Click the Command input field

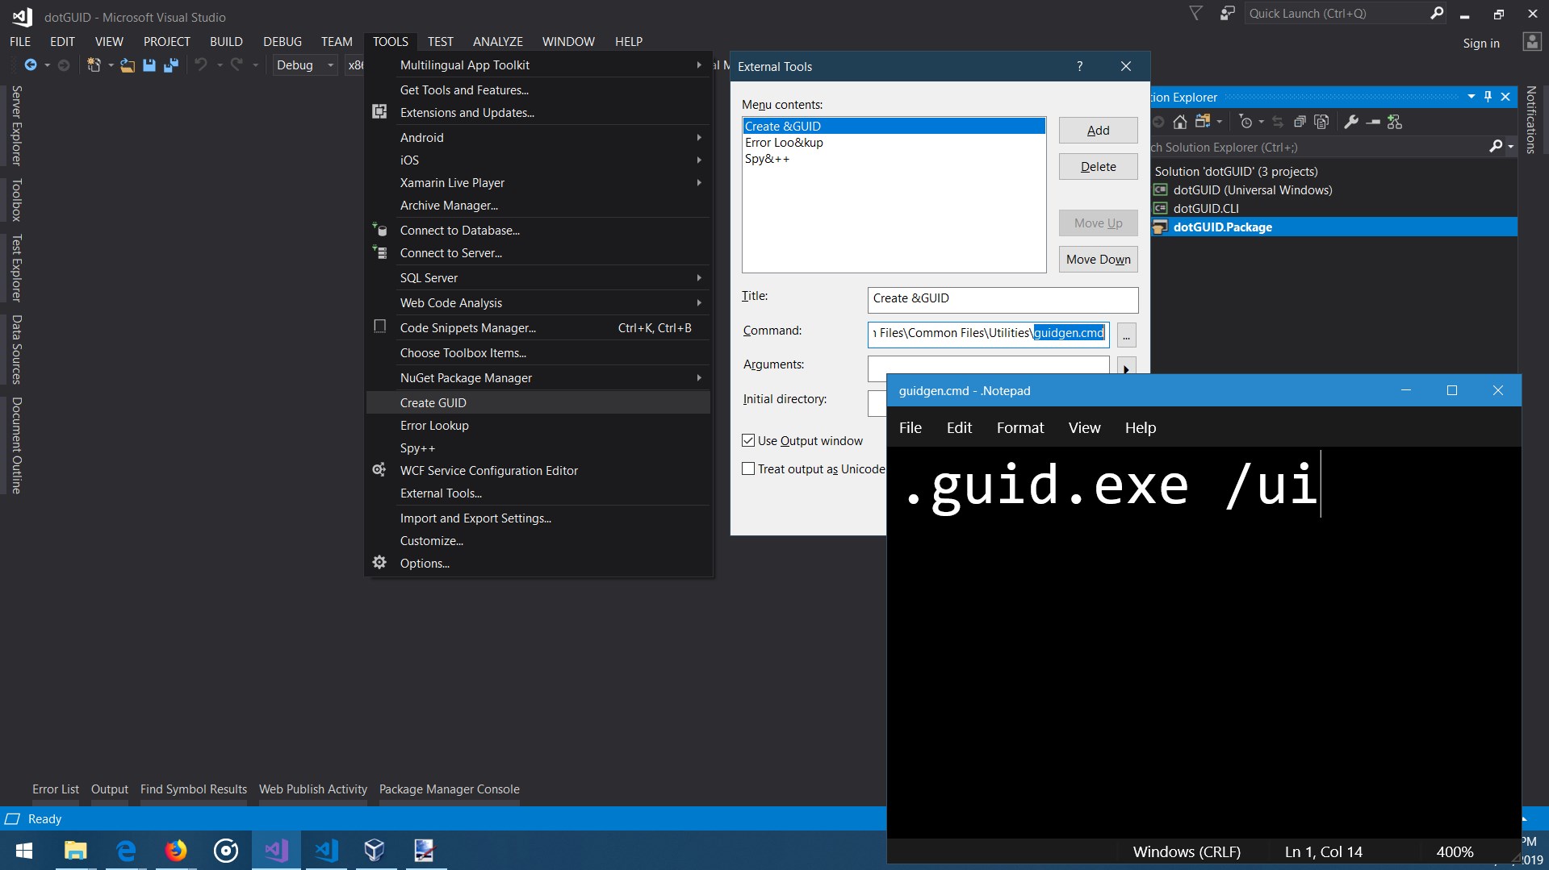[x=989, y=334]
